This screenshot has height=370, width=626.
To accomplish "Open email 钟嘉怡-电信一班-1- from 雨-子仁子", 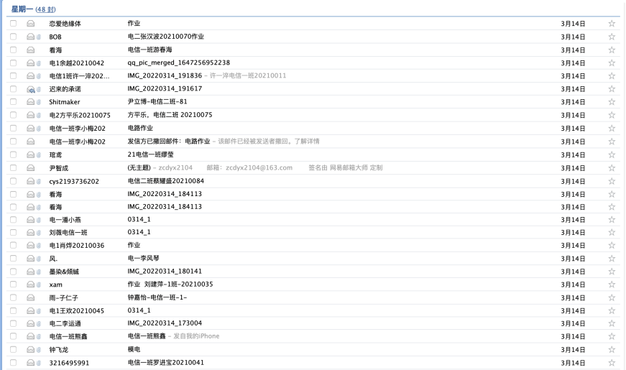I will (157, 297).
